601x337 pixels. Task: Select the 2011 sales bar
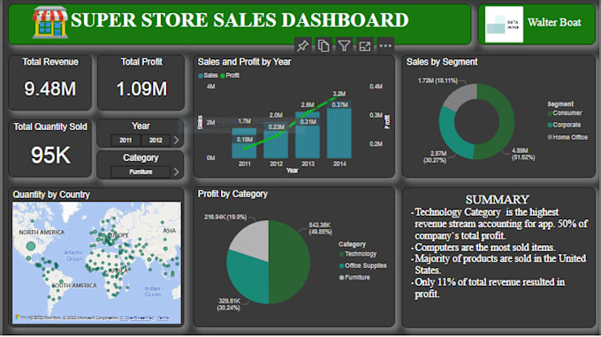[x=244, y=143]
